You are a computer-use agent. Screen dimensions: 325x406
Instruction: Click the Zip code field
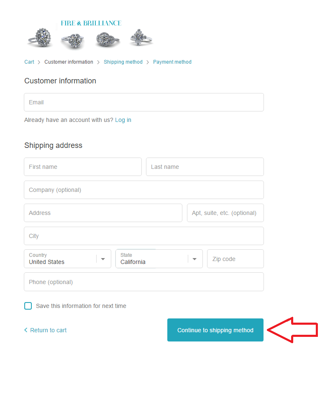pyautogui.click(x=235, y=259)
